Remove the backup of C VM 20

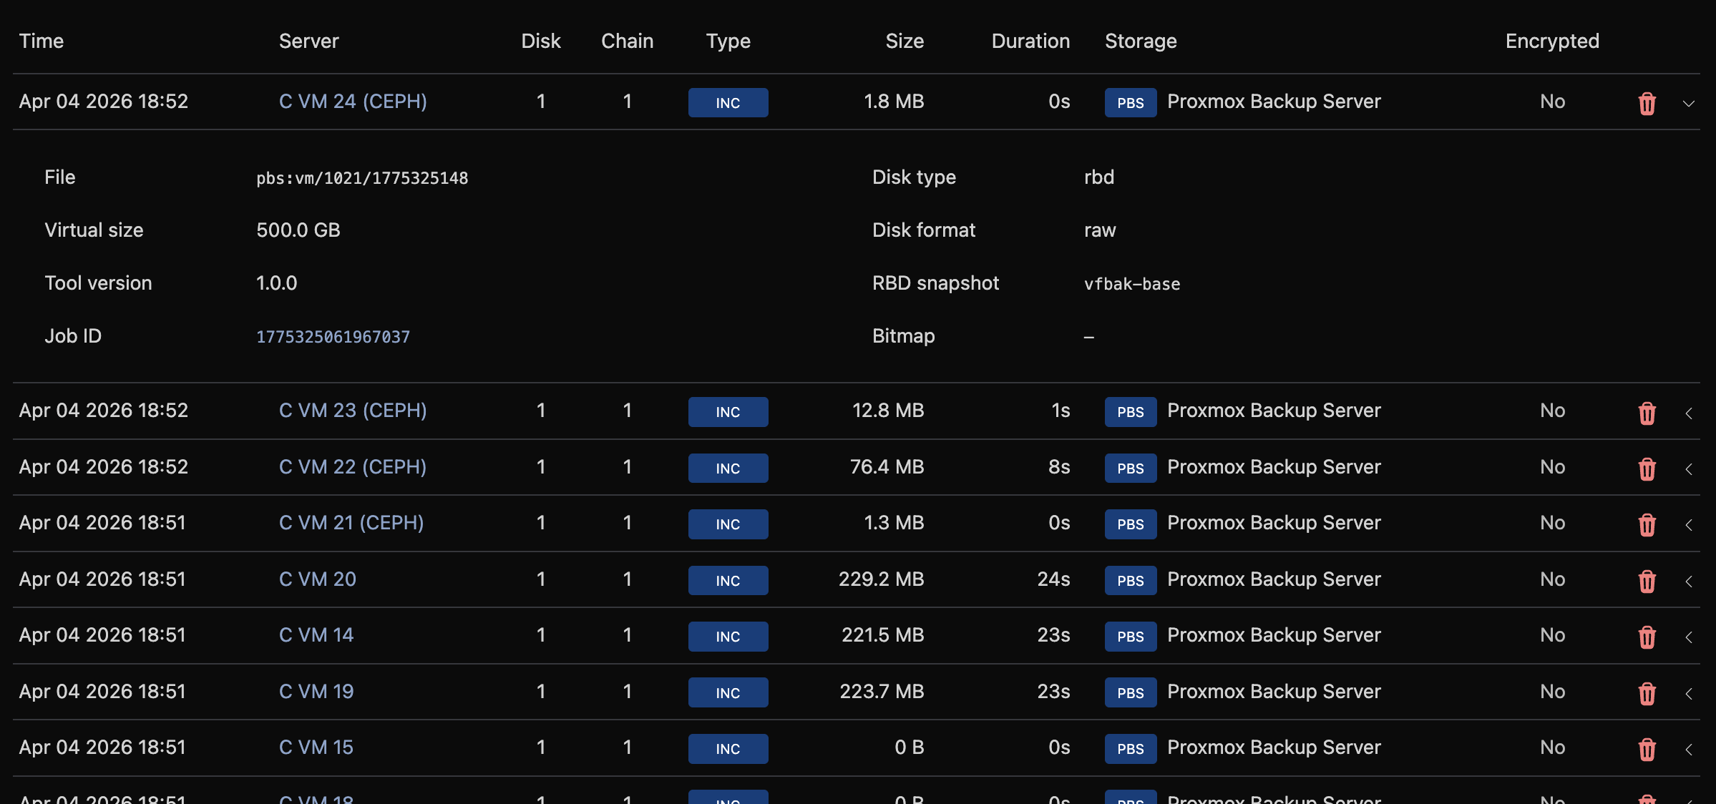[x=1647, y=582]
